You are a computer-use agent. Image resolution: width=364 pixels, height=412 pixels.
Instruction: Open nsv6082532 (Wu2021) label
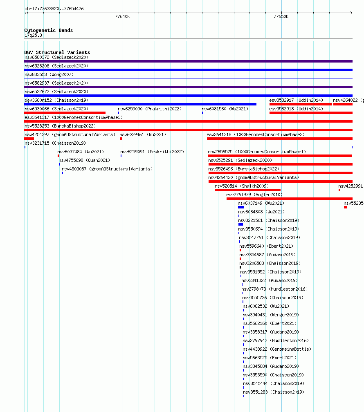(x=266, y=307)
